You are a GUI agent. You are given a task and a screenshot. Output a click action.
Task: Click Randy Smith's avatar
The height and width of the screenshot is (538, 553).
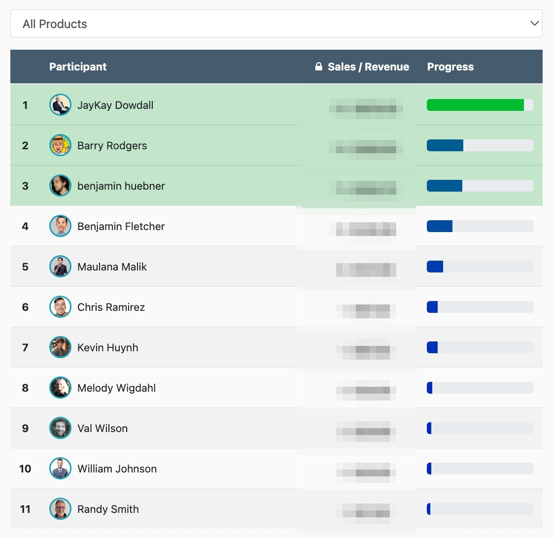tap(60, 509)
